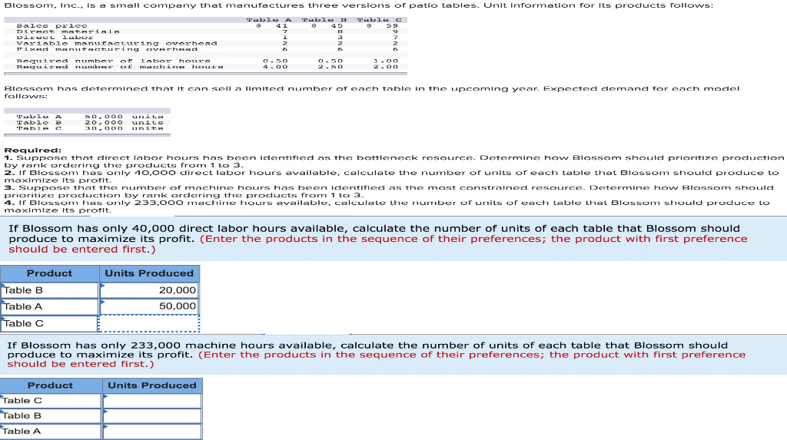Click units produced field for Table C in machine hours table

pos(152,400)
